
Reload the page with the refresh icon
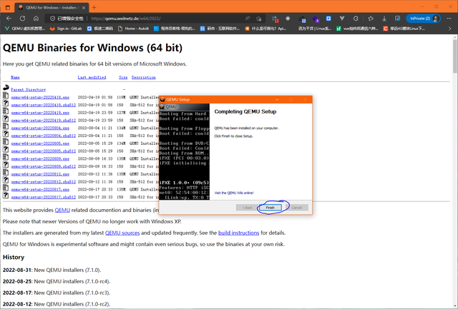pos(22,19)
